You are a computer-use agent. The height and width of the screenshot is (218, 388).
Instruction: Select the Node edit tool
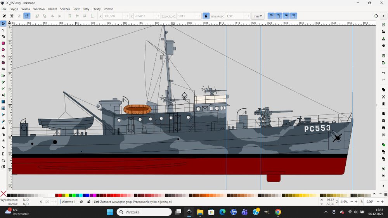[x=3, y=30]
